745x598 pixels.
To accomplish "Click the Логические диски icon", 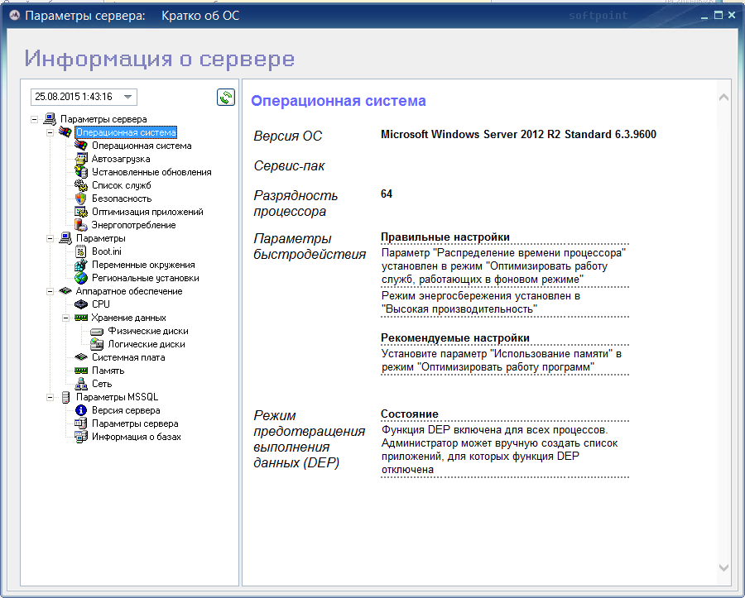I will point(97,344).
